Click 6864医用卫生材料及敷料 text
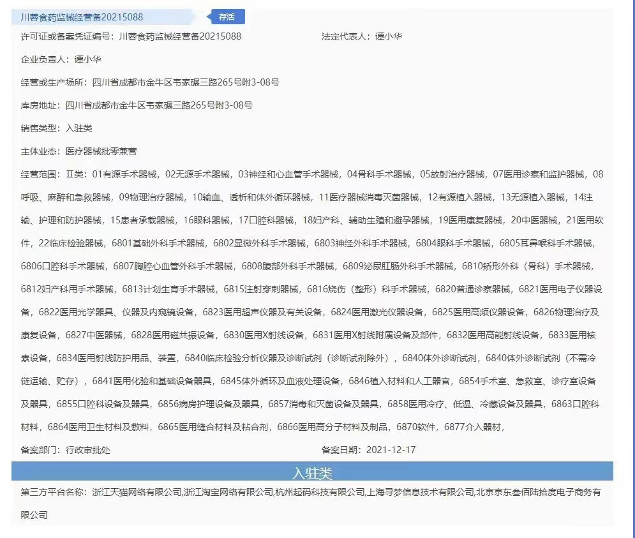635x538 pixels. [98, 427]
